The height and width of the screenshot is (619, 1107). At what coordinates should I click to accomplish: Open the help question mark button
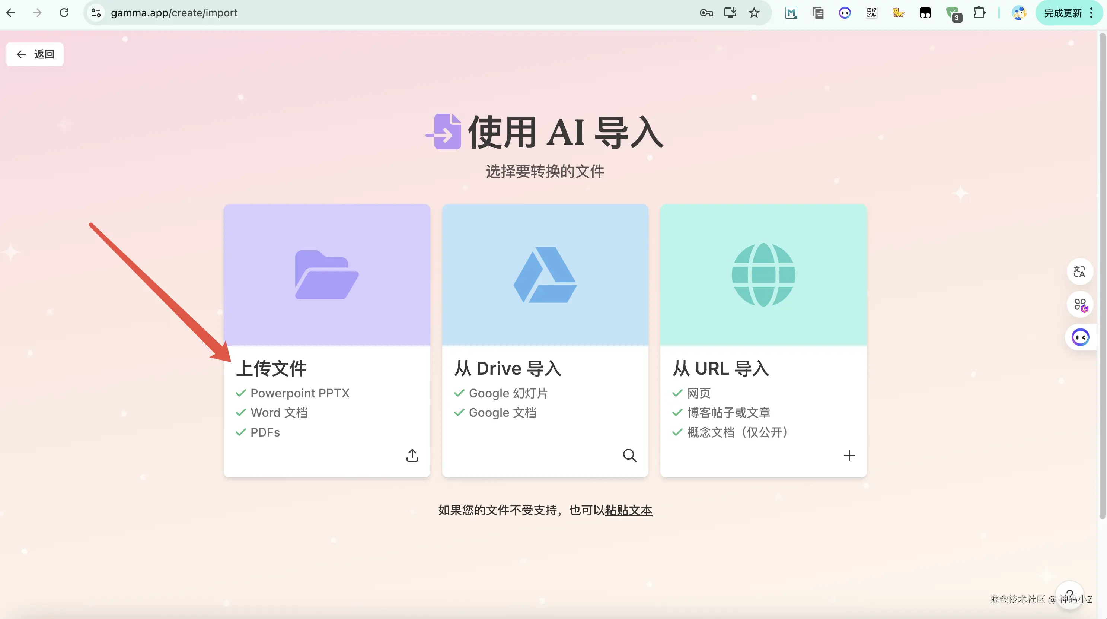(x=1069, y=594)
